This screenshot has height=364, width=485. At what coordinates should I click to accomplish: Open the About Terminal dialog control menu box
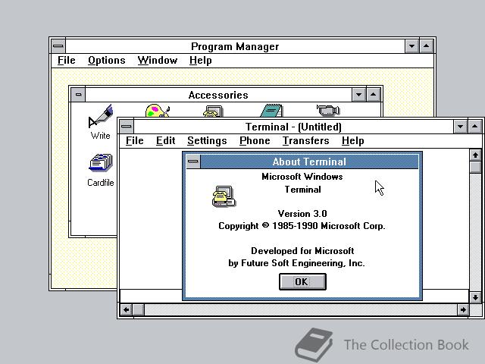(x=193, y=162)
